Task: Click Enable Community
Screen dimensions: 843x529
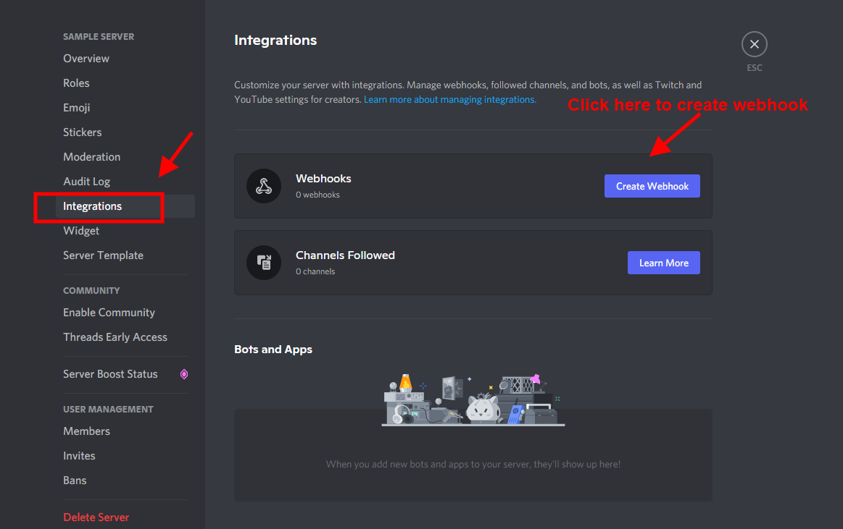Action: (109, 313)
